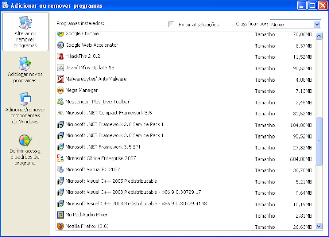329x237 pixels.
Task: Select Alterar ou remover programas icon
Action: (x=25, y=23)
